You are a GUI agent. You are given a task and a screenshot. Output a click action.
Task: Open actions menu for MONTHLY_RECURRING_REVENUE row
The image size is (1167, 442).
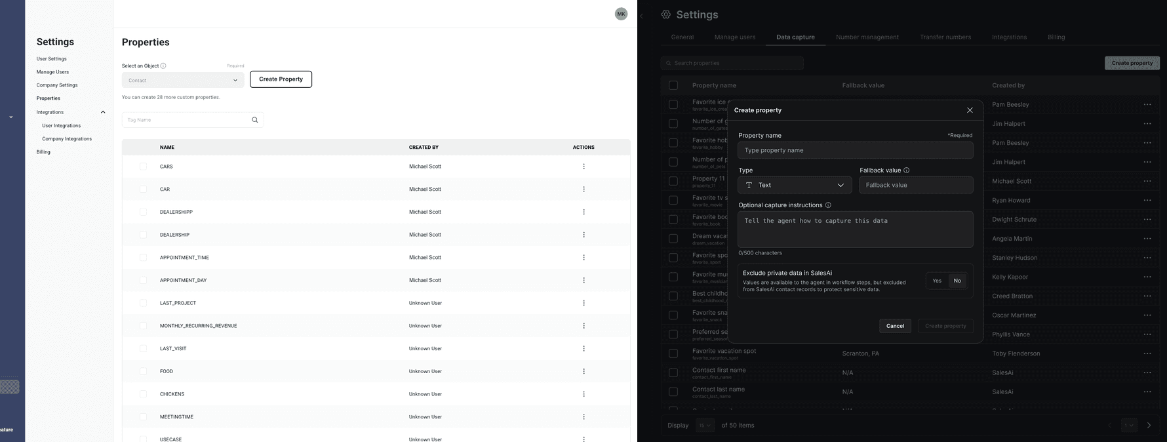pyautogui.click(x=583, y=326)
